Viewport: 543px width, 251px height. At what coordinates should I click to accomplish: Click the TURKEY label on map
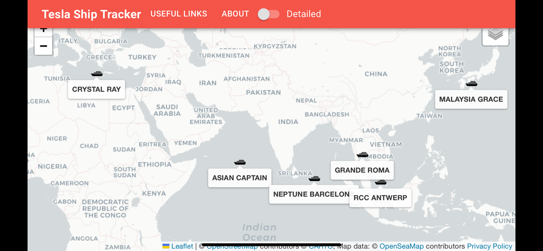(x=142, y=57)
